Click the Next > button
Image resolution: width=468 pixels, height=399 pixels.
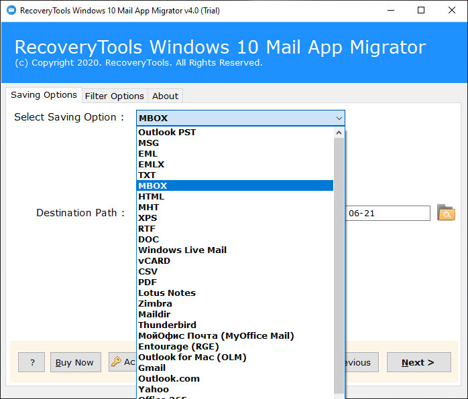[418, 362]
